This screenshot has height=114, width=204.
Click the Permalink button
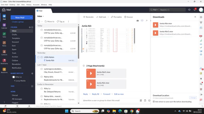[x=116, y=17]
